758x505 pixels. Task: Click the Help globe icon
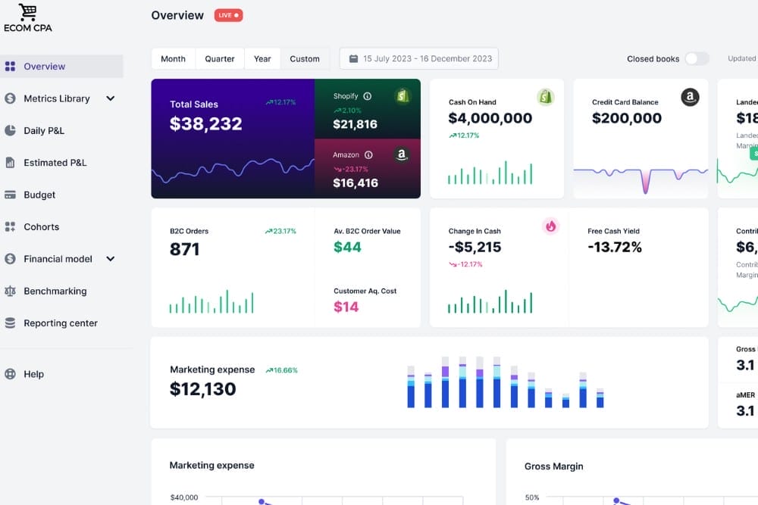[10, 374]
